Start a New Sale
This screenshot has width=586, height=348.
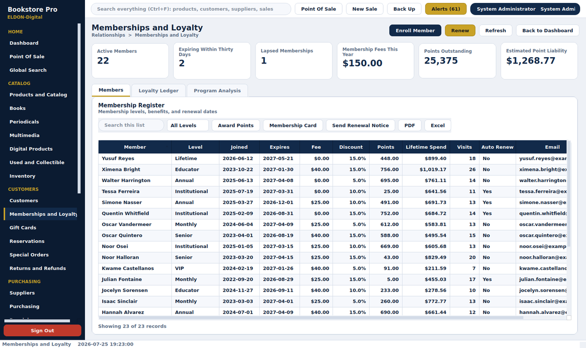click(365, 9)
